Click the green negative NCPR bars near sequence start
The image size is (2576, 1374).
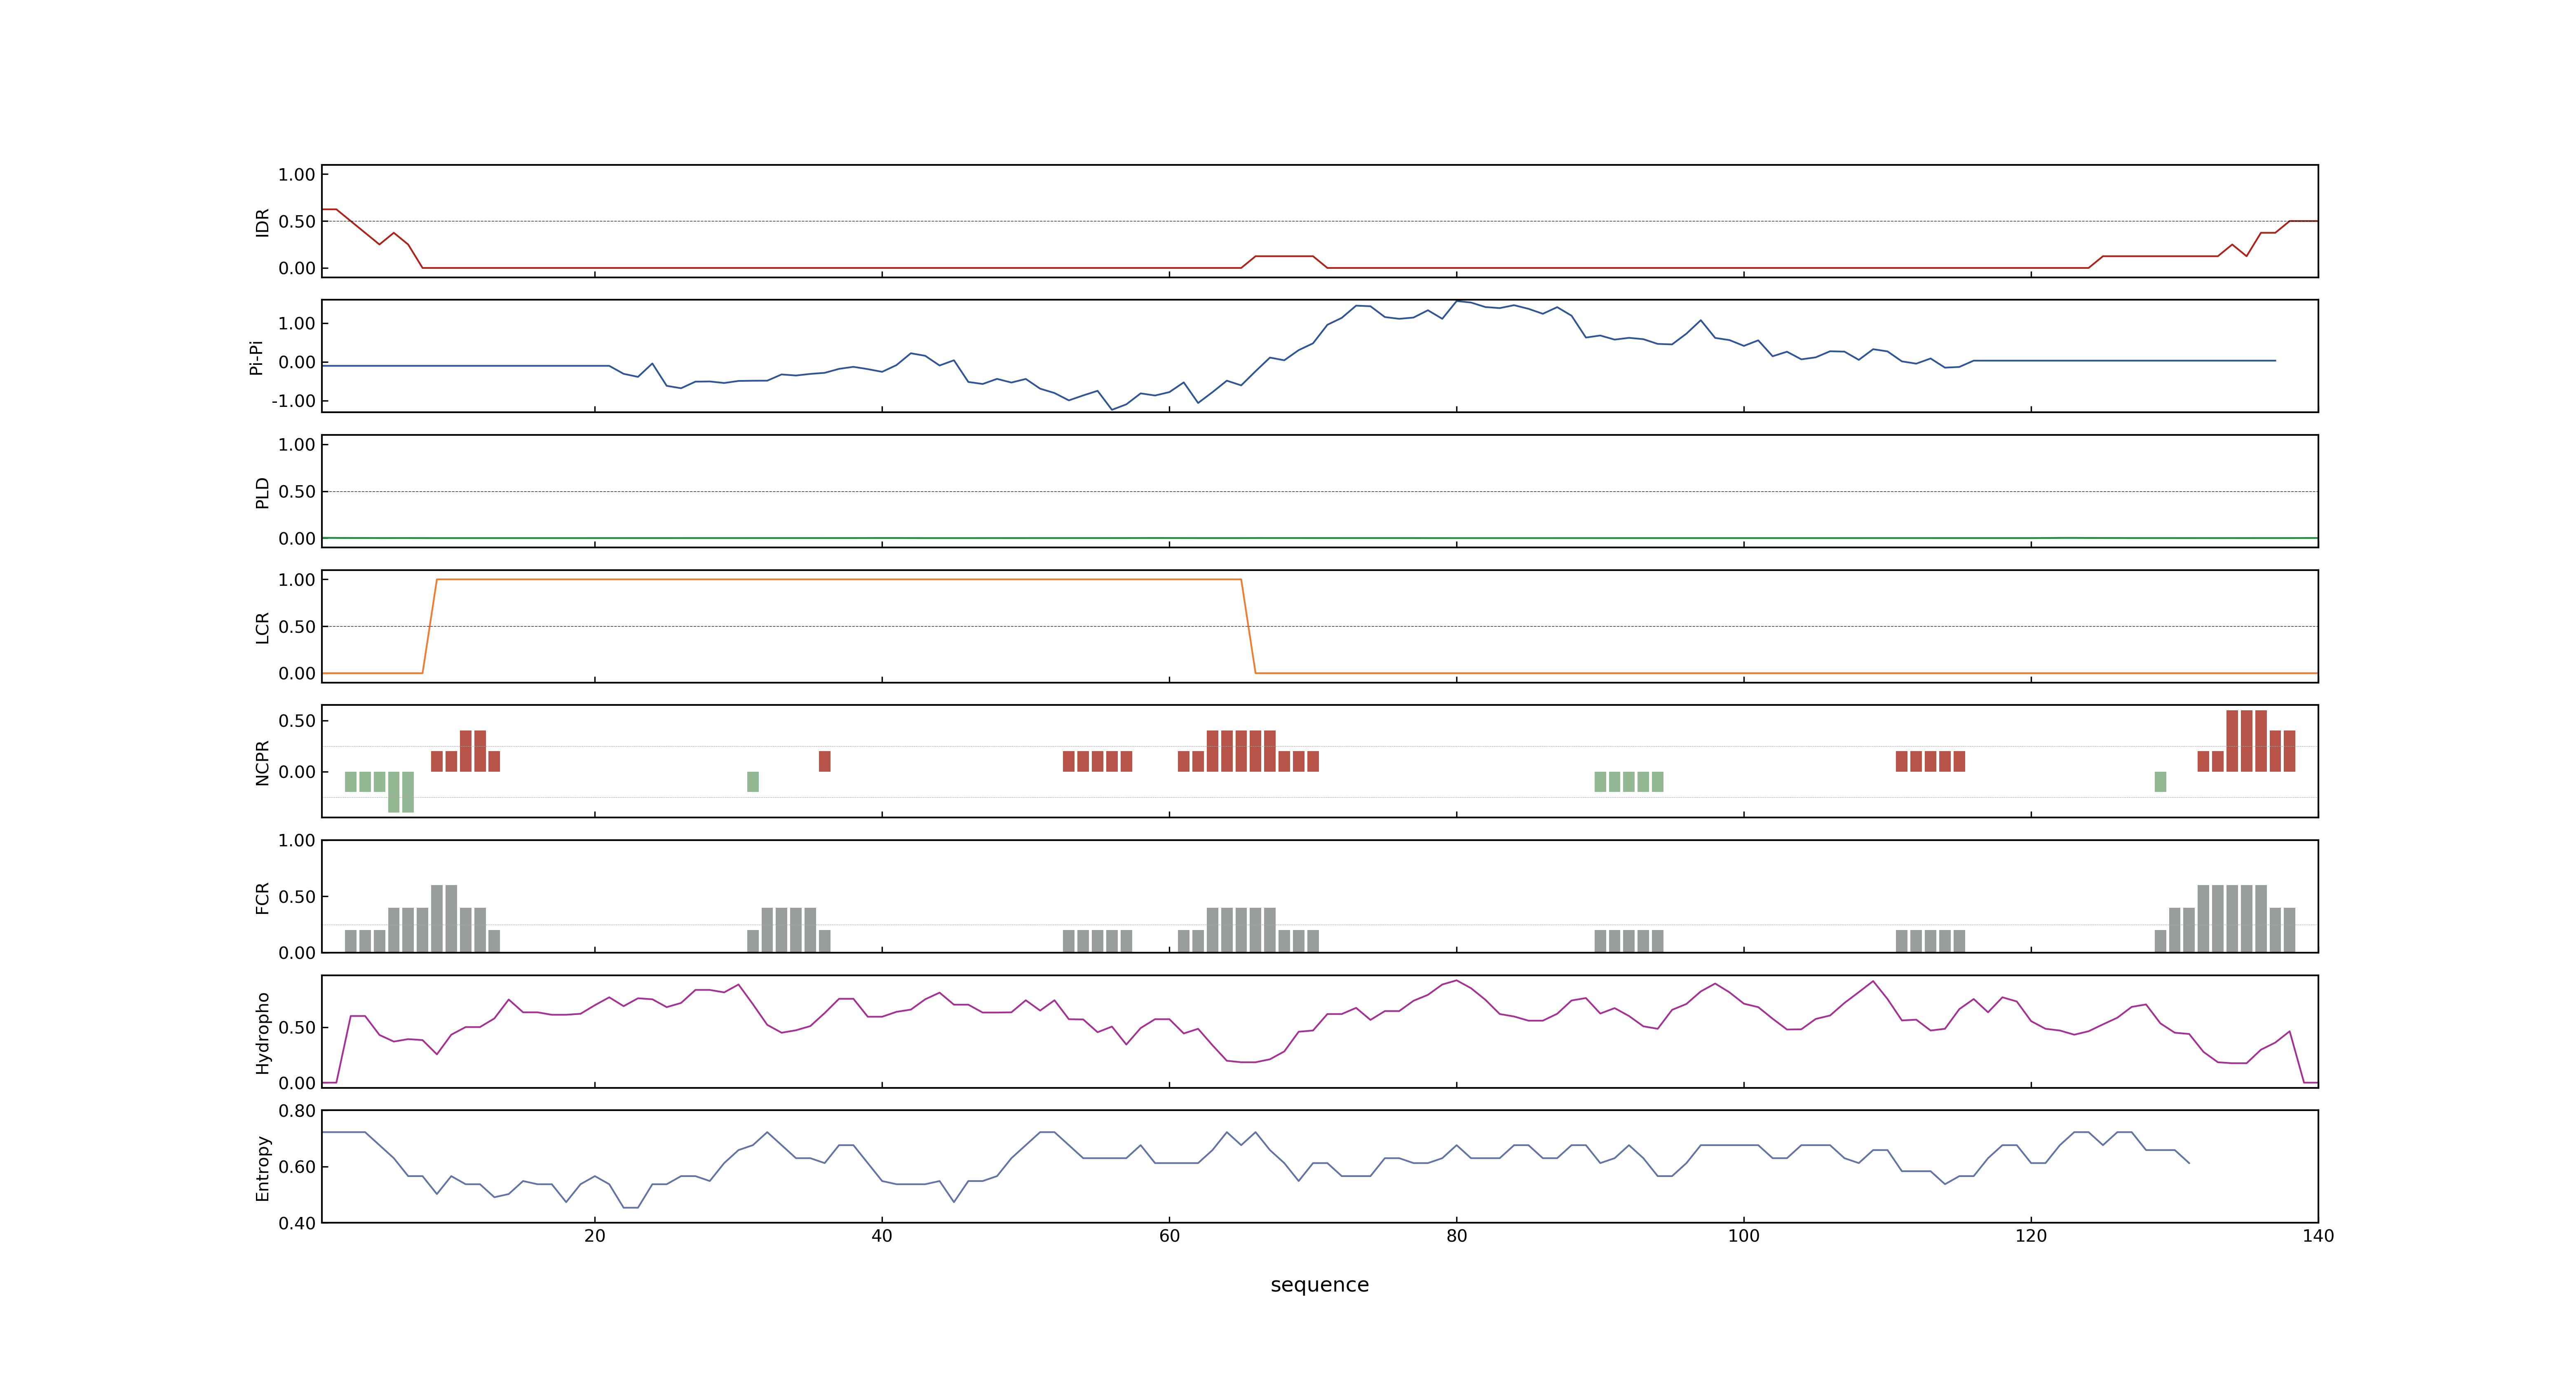tap(379, 791)
